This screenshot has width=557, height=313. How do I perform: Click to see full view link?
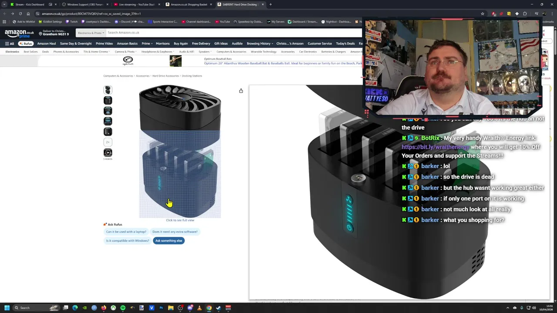pos(180,220)
